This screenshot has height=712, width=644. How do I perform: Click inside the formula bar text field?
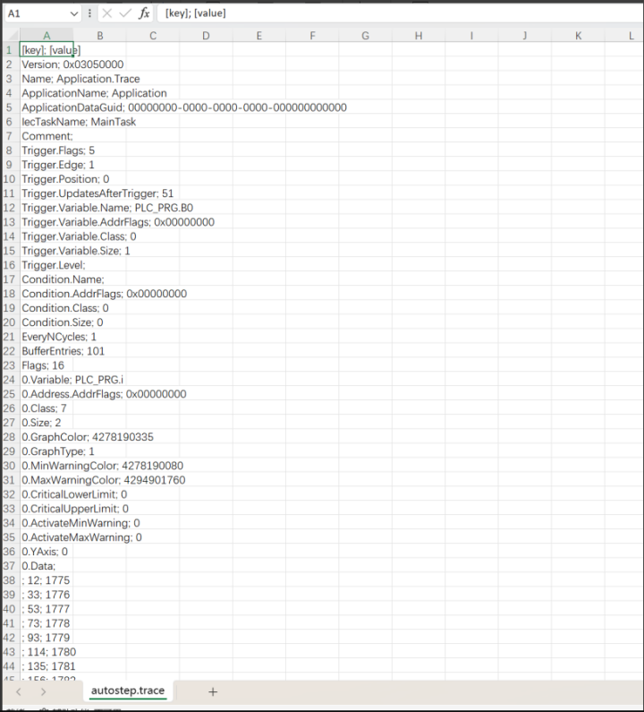(394, 13)
